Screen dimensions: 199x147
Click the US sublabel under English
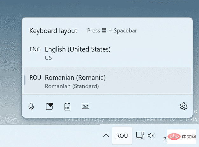tap(48, 58)
